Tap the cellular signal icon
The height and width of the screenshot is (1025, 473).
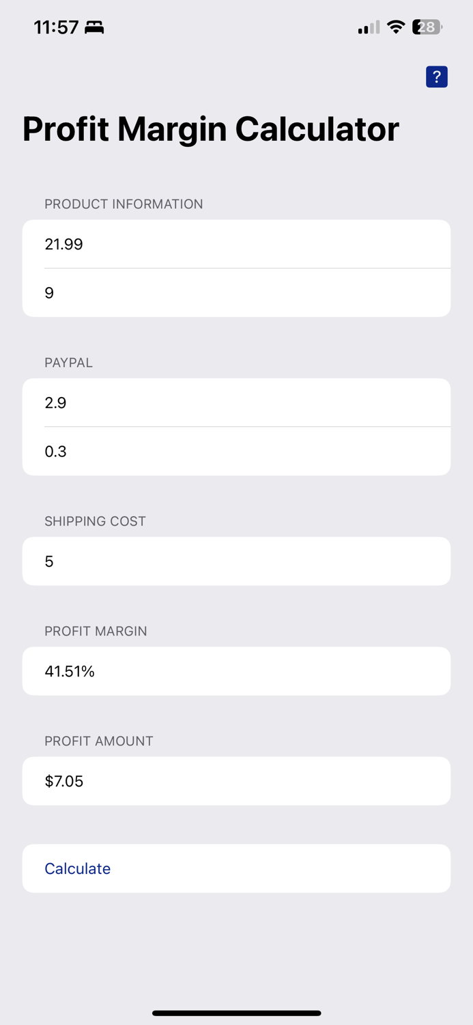click(367, 27)
